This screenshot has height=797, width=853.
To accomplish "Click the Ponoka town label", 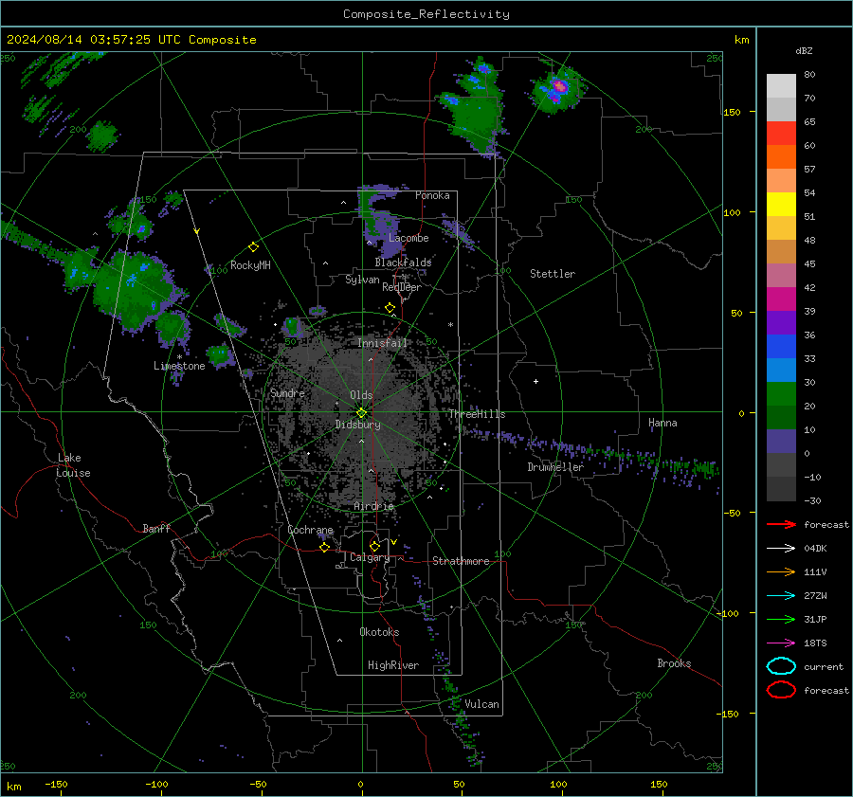I will (x=432, y=195).
